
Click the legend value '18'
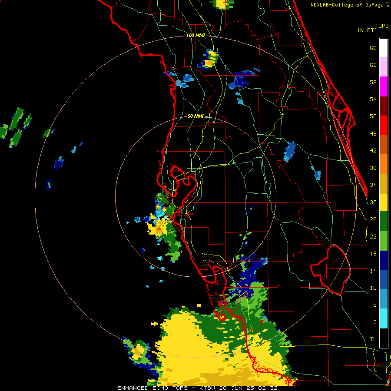(373, 254)
